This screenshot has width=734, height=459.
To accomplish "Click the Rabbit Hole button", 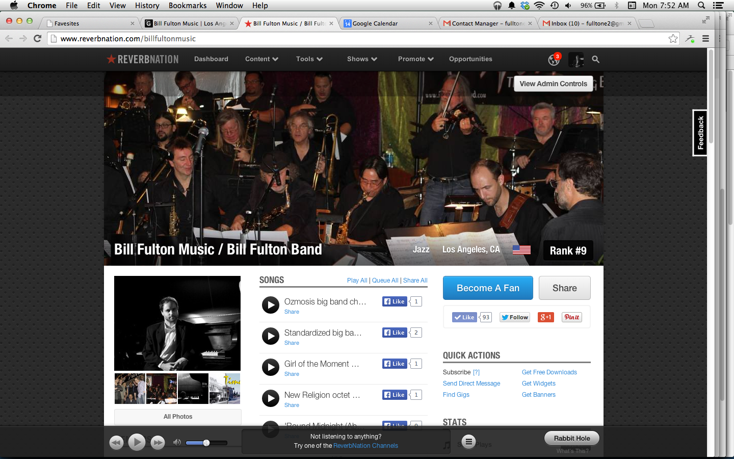I will (572, 438).
